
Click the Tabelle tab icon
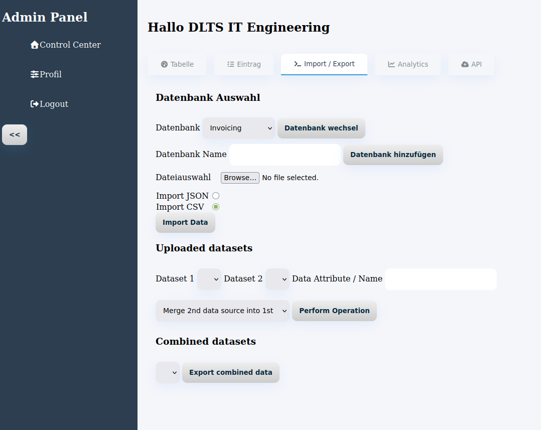coord(164,64)
